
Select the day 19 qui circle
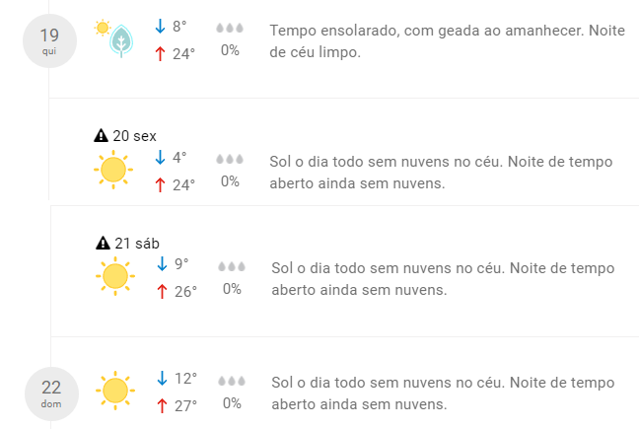[49, 41]
